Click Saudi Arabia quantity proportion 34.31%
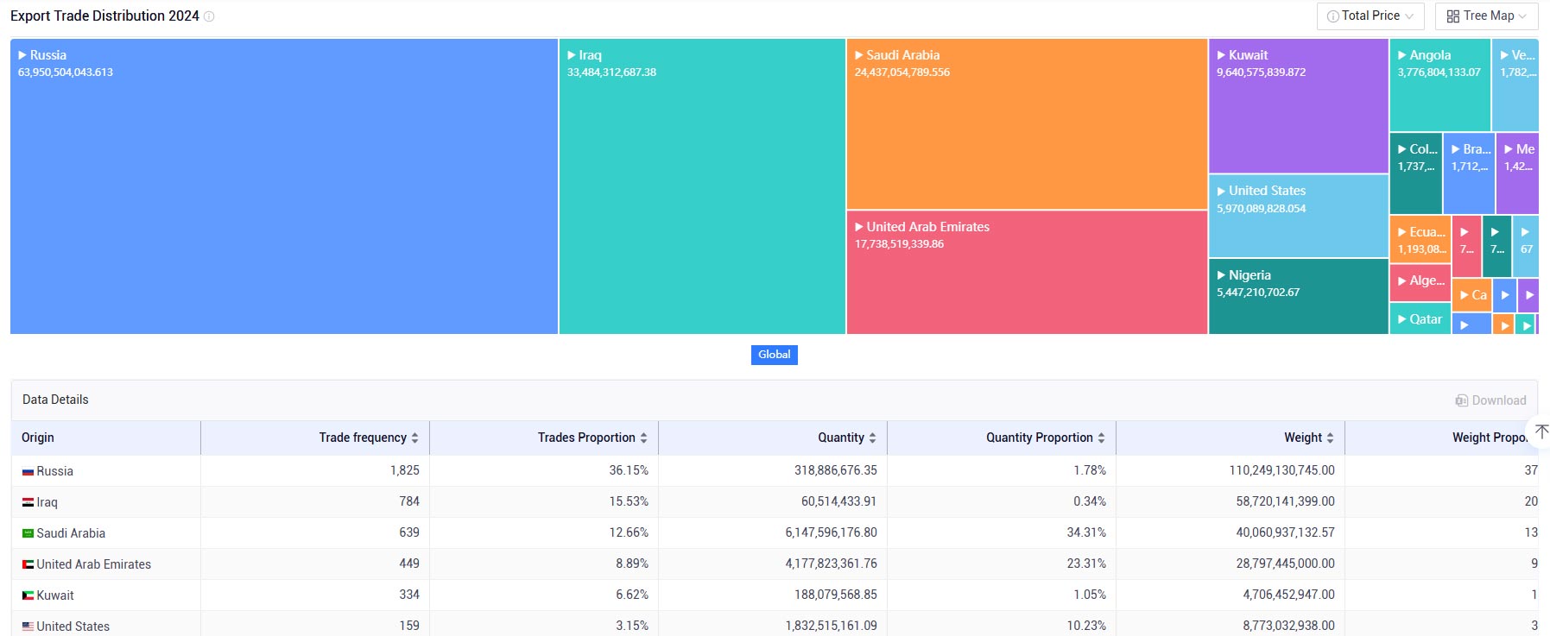1550x636 pixels. coord(1086,532)
